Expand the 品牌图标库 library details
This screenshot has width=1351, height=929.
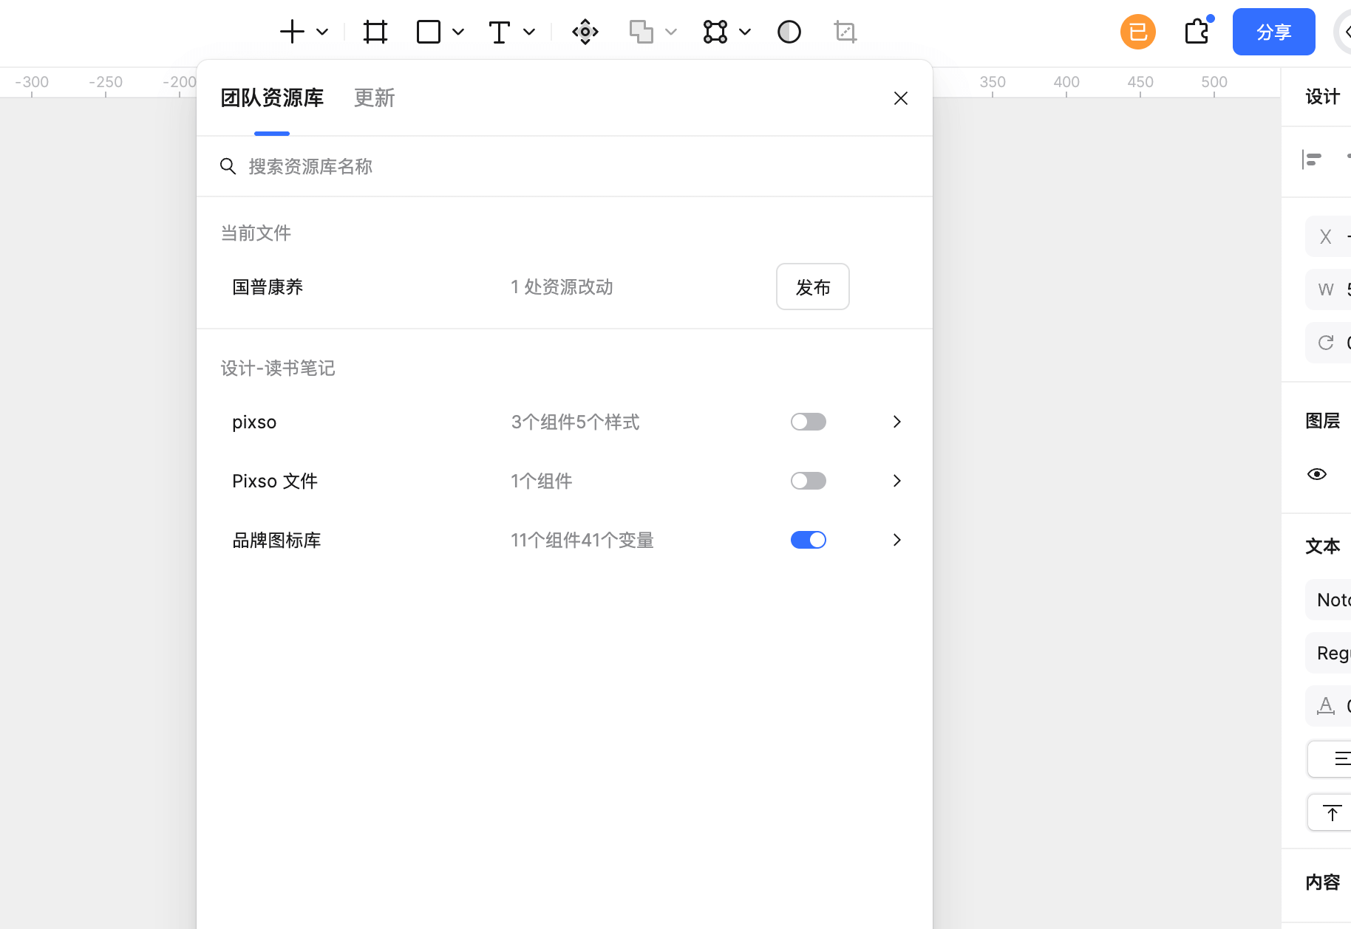pyautogui.click(x=896, y=540)
